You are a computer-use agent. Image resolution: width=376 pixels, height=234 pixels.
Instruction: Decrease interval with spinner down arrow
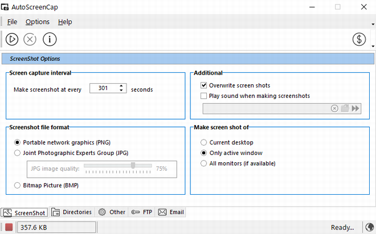coord(121,91)
